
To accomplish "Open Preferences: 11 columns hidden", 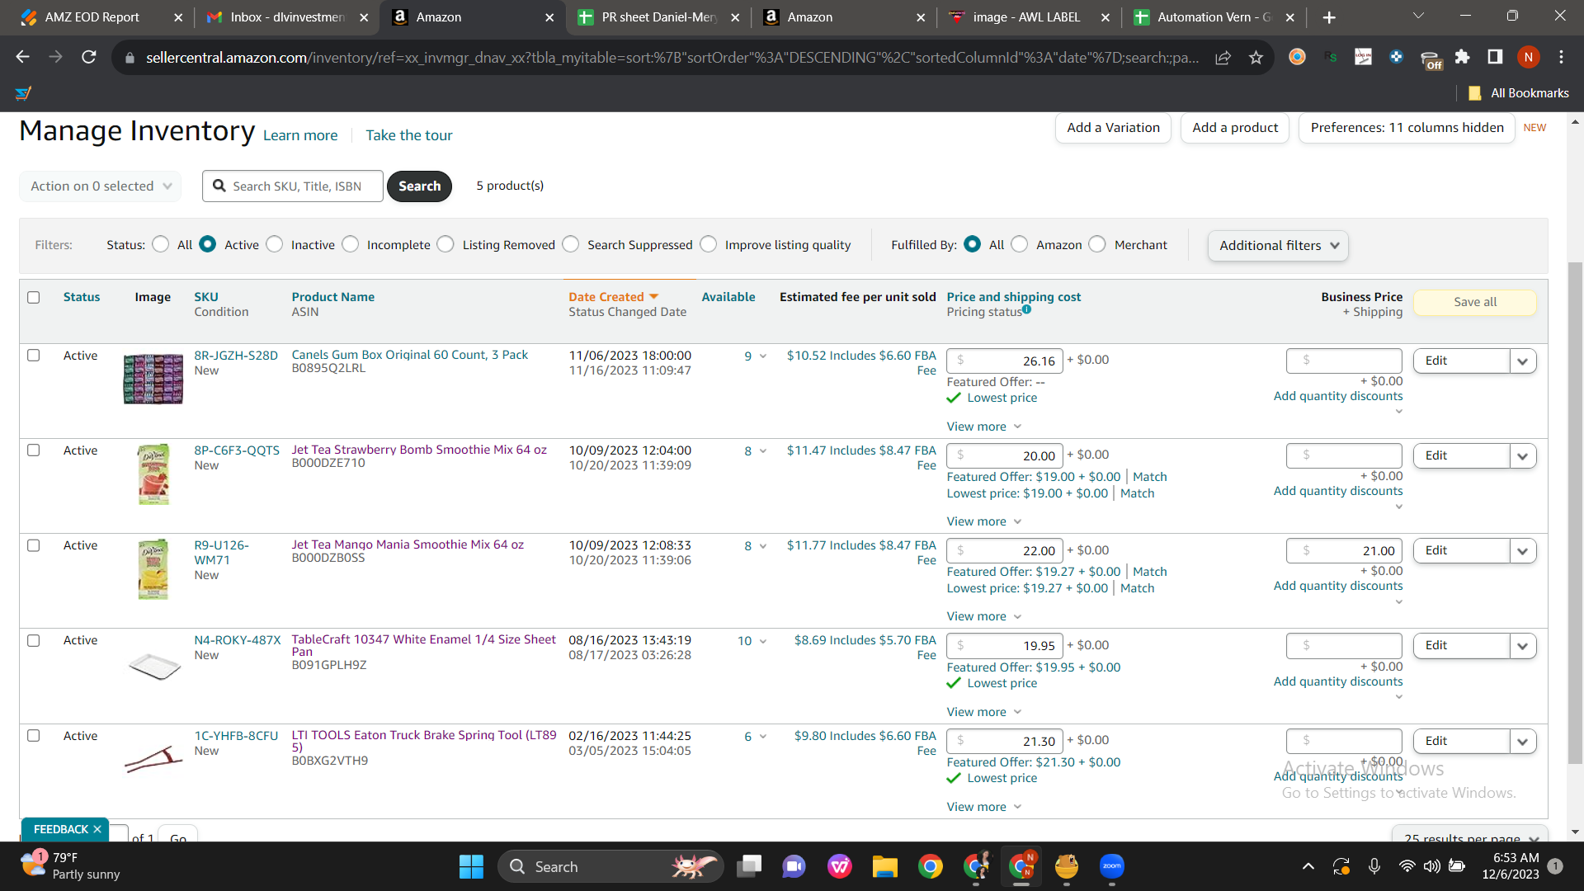I will 1407,128.
